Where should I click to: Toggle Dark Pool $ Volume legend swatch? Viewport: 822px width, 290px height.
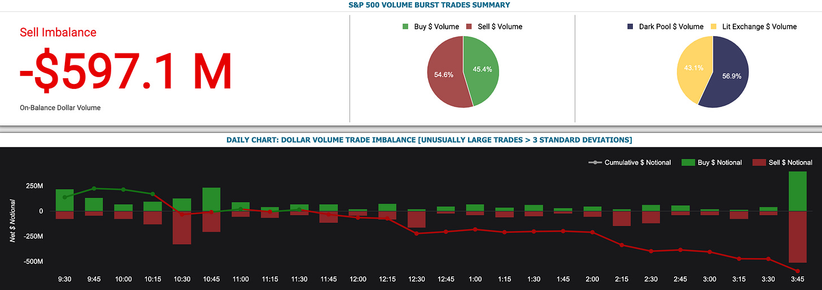coord(630,26)
